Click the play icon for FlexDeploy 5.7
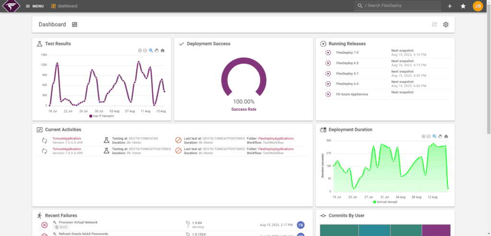 [328, 73]
